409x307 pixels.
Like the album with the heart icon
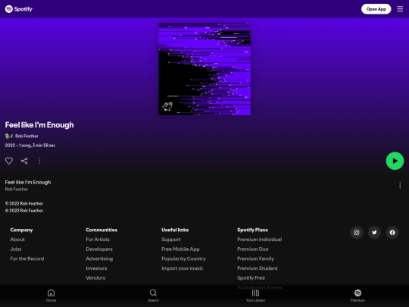tap(9, 161)
